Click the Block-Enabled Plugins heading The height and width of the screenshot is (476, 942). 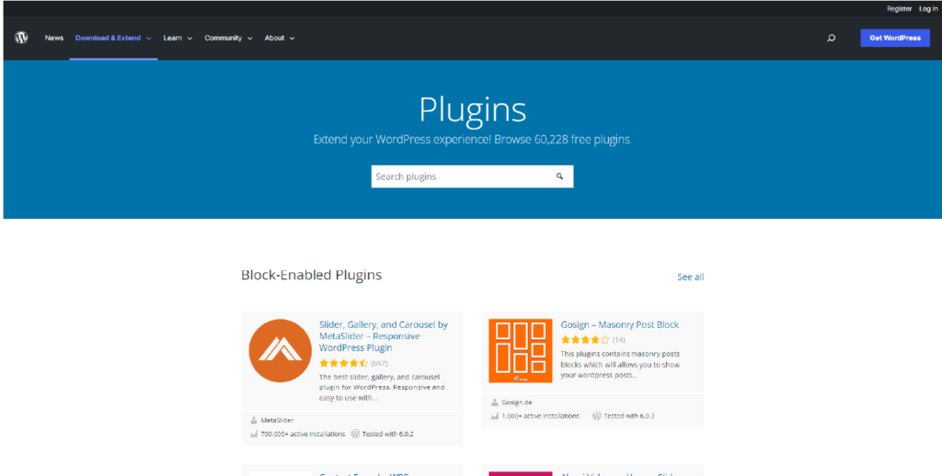click(311, 275)
